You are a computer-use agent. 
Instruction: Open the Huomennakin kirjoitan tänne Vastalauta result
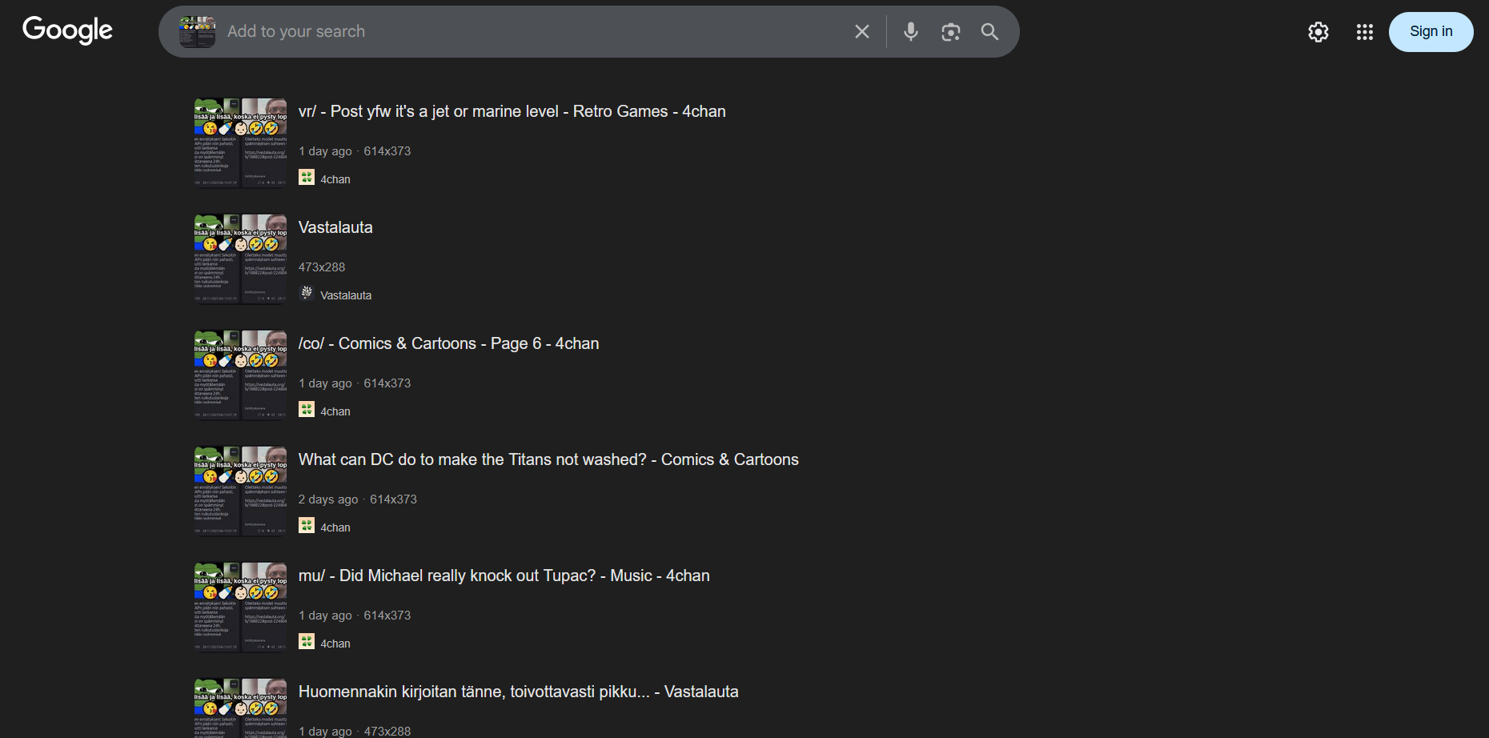(518, 692)
